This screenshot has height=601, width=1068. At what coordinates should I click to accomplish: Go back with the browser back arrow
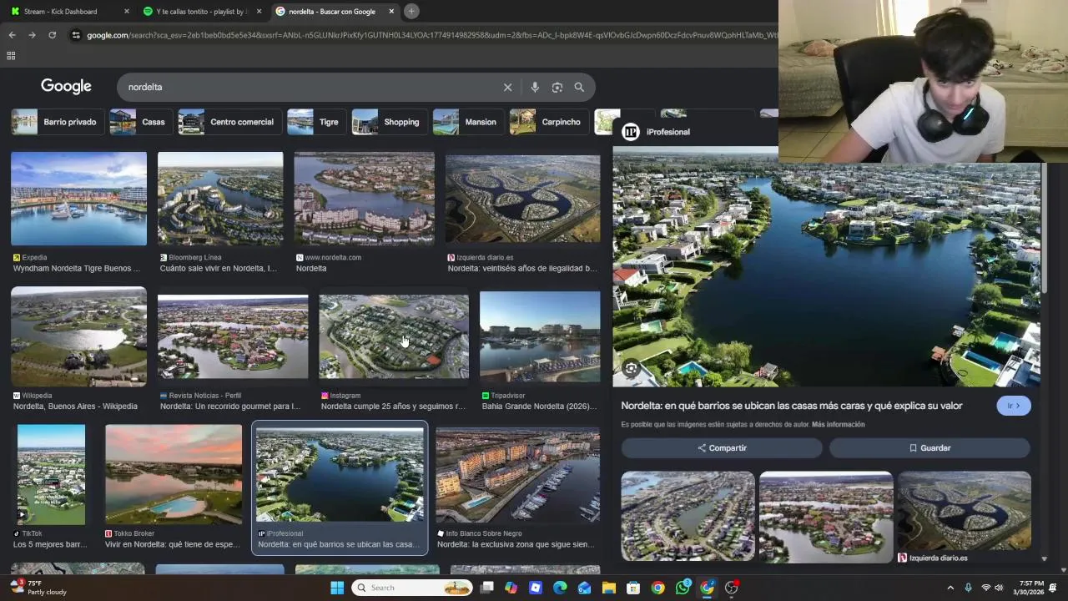12,35
